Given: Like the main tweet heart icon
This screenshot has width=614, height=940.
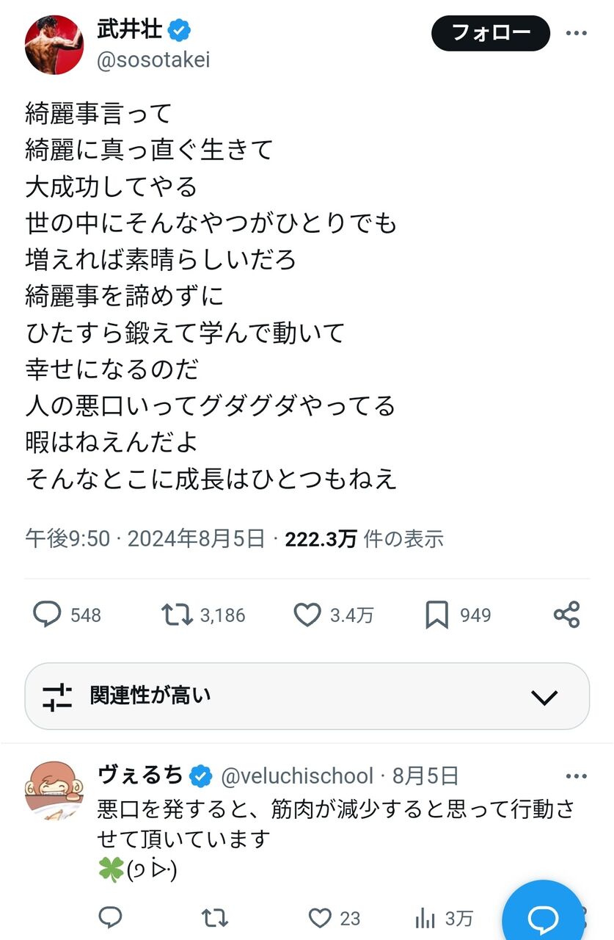Looking at the screenshot, I should [x=307, y=615].
